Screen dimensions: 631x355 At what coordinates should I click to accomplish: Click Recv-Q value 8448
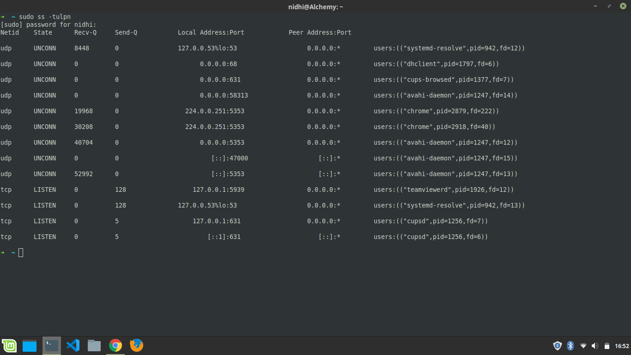coord(82,48)
